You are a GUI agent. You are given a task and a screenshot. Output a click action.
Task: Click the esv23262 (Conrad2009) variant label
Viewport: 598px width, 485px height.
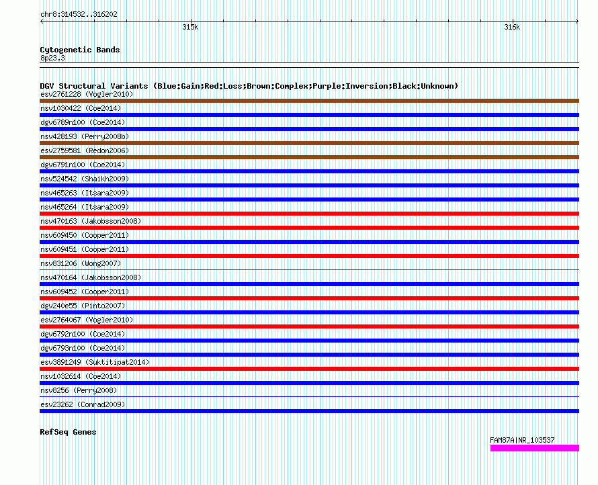click(83, 404)
